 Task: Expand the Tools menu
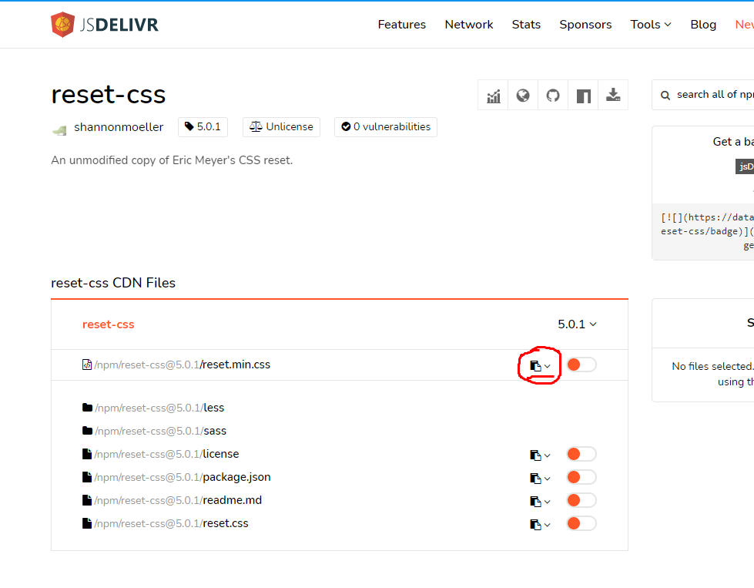651,25
